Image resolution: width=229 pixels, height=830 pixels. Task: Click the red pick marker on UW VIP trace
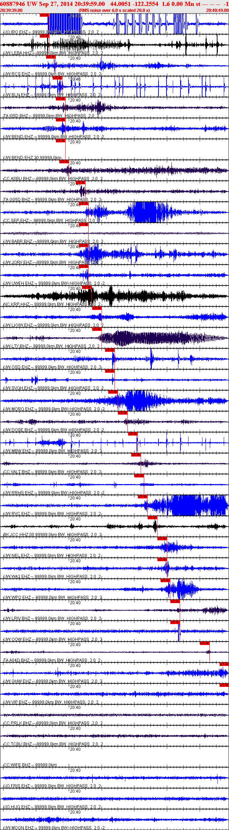pyautogui.click(x=224, y=685)
